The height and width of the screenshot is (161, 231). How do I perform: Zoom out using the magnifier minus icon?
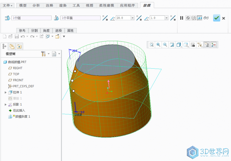pyautogui.click(x=165, y=45)
